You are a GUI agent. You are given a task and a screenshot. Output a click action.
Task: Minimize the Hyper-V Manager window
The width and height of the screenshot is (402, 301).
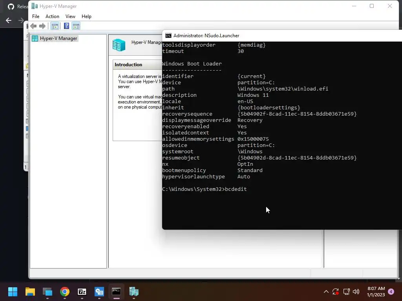[354, 6]
